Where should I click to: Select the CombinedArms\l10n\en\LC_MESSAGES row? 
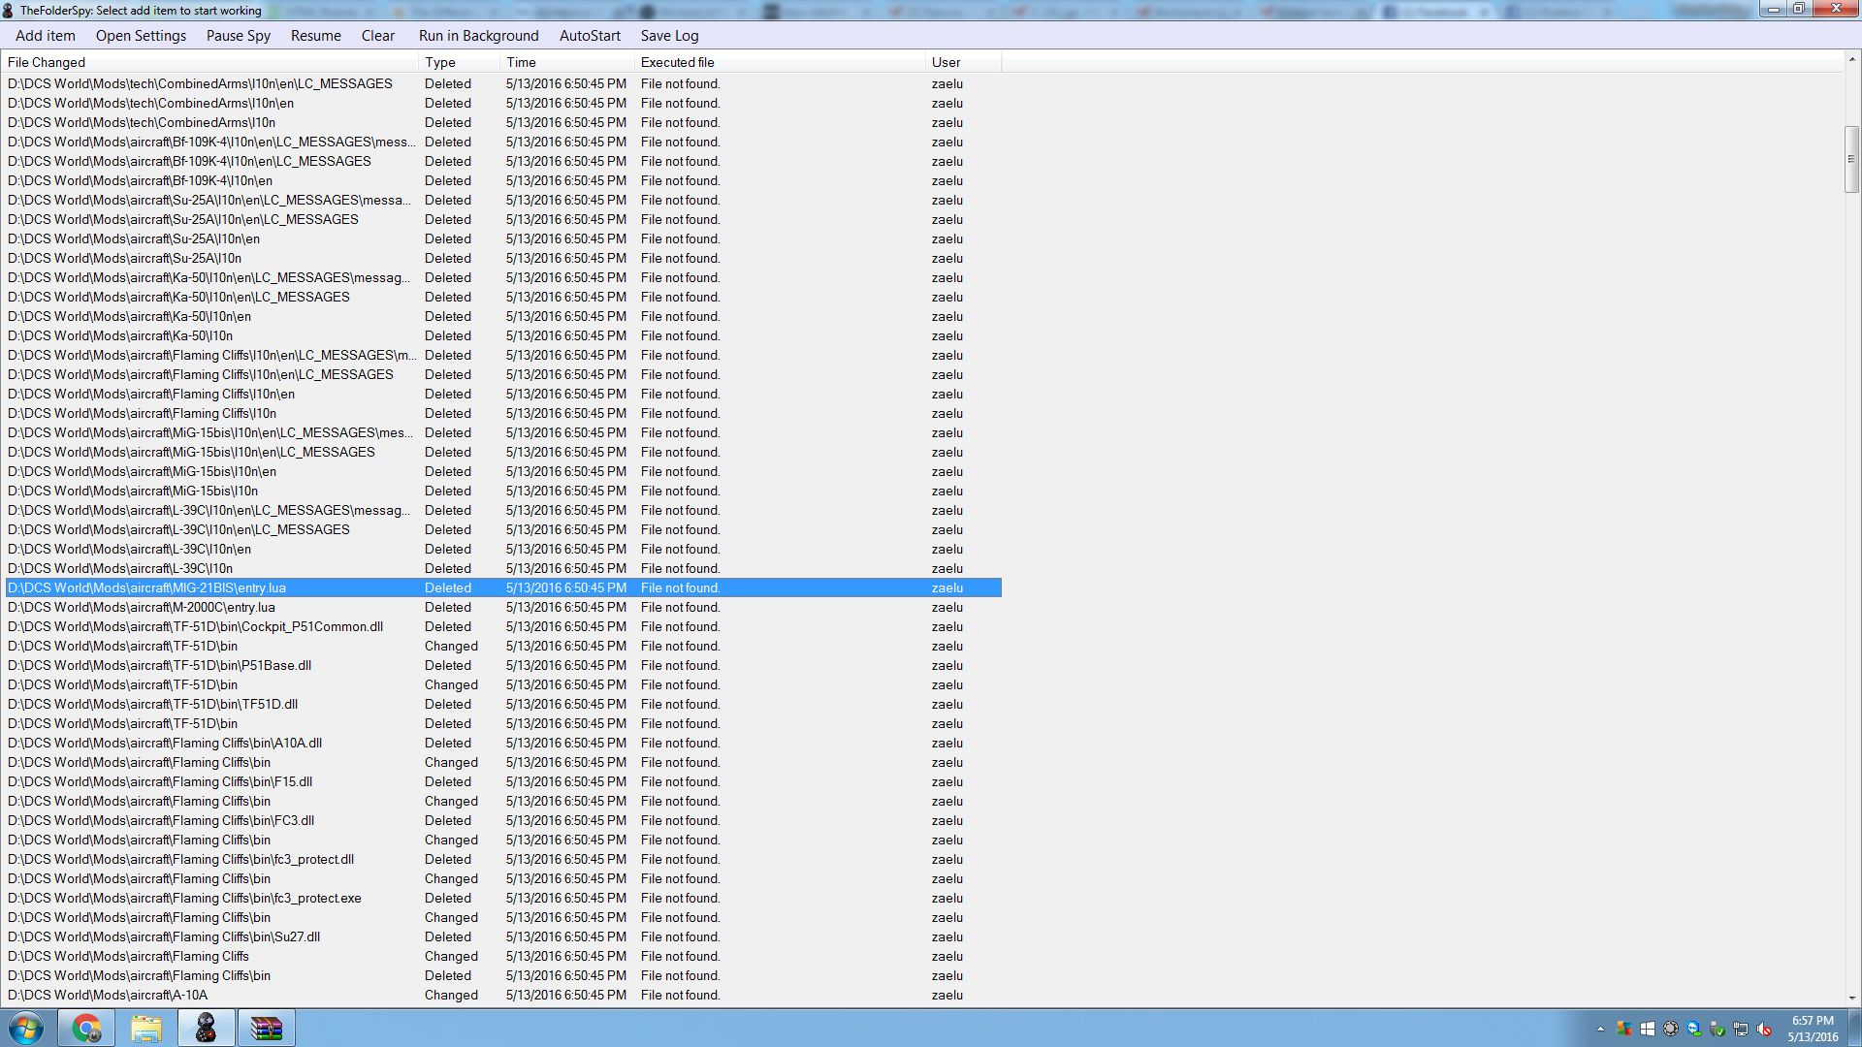503,83
